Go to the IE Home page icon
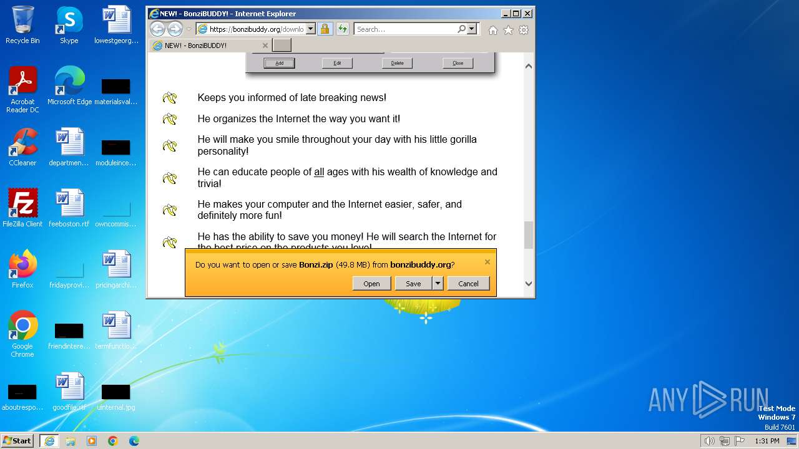The width and height of the screenshot is (799, 449). [493, 29]
